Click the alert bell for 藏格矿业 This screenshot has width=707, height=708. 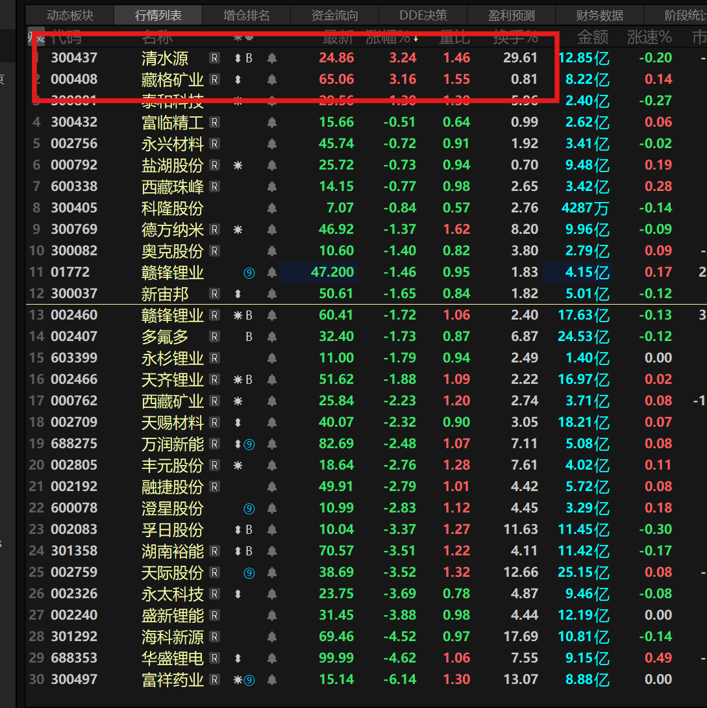coord(271,80)
